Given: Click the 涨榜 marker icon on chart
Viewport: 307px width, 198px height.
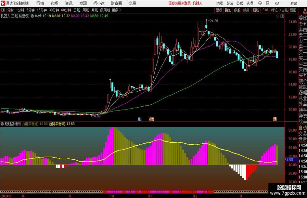Looking at the screenshot, I should coord(151,119).
